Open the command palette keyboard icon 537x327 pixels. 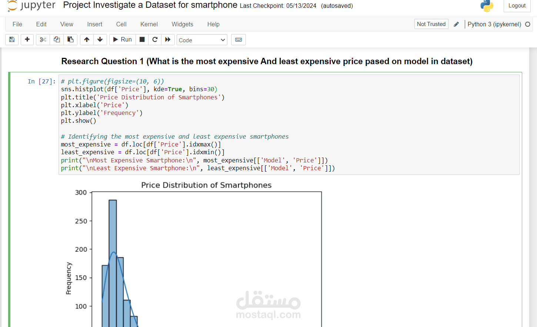coord(239,40)
